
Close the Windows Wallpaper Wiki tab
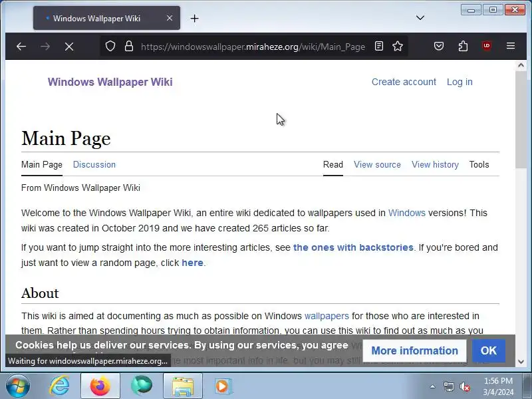170,18
